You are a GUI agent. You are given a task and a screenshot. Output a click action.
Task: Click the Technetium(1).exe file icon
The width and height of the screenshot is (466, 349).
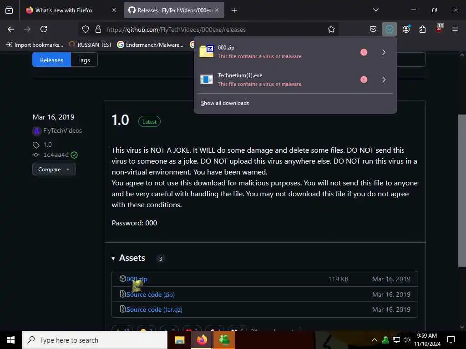[x=207, y=79]
